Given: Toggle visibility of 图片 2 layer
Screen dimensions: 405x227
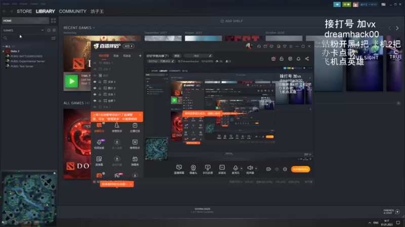Looking at the screenshot, I should (x=95, y=88).
